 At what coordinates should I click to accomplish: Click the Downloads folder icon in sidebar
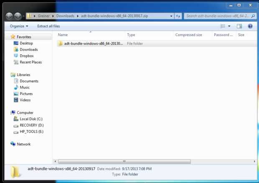click(16, 49)
